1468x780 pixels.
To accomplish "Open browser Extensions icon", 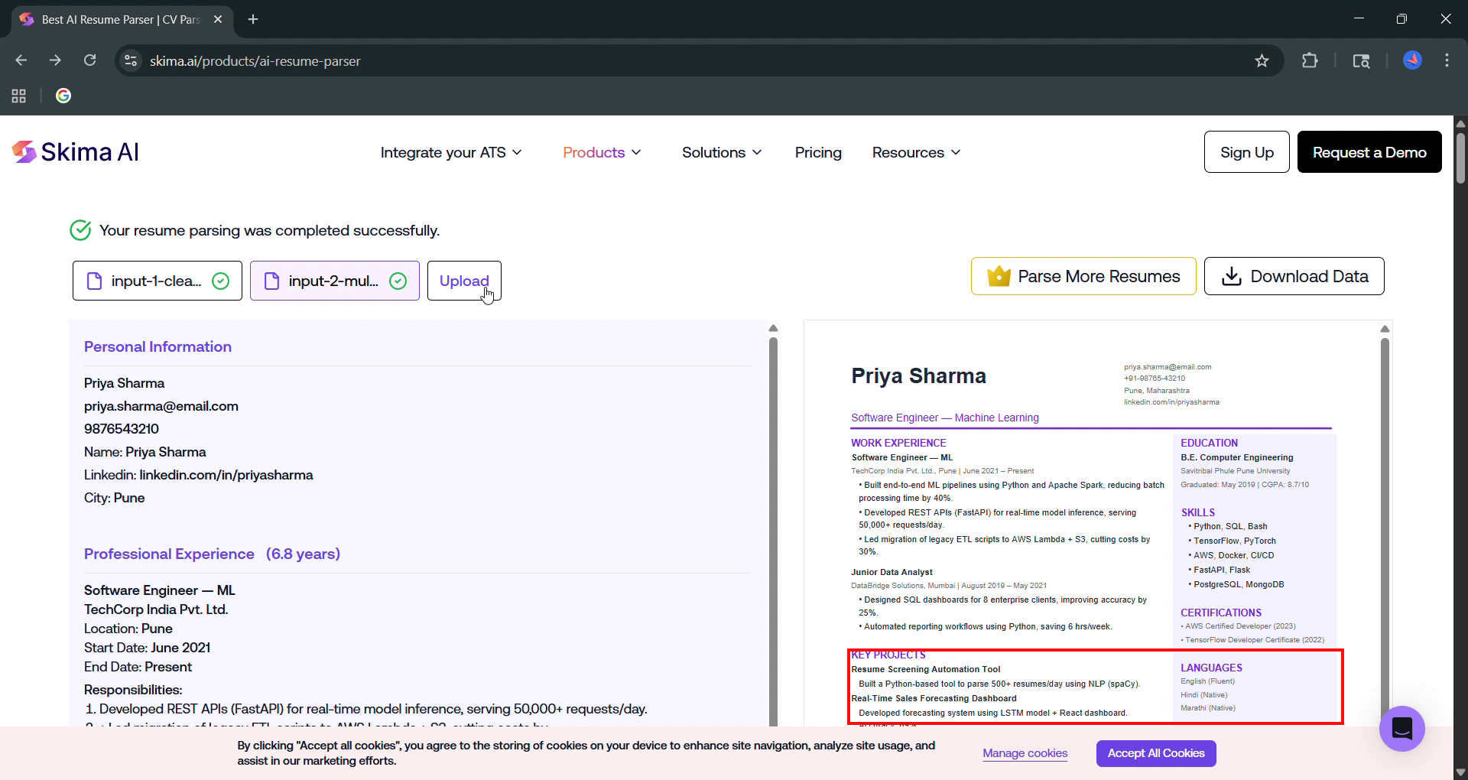I will pos(1310,60).
